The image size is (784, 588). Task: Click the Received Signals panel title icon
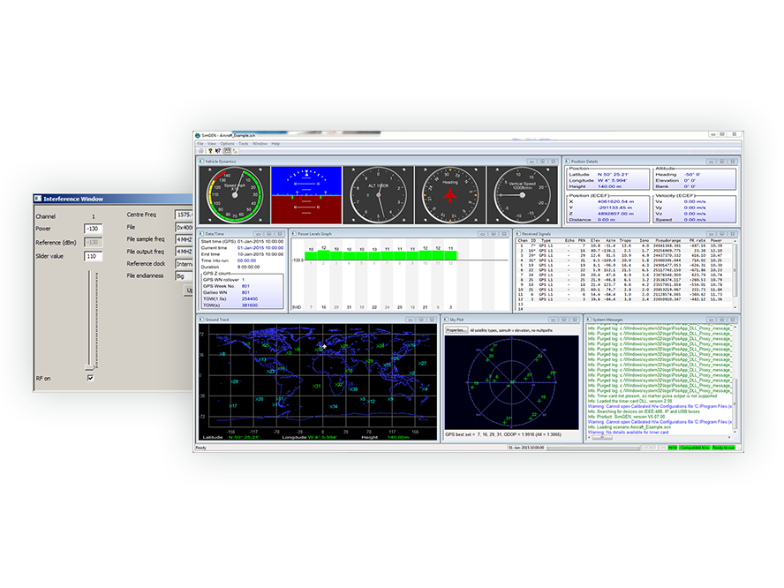coord(517,233)
